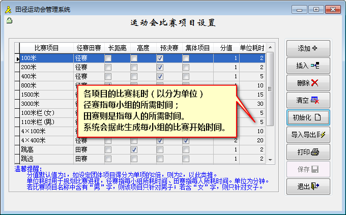Click the 删除 button with red X
The image size is (346, 215).
tap(308, 82)
